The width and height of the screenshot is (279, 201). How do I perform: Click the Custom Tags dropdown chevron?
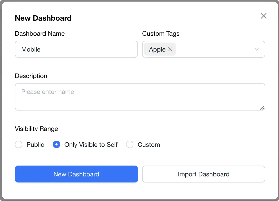click(x=256, y=49)
